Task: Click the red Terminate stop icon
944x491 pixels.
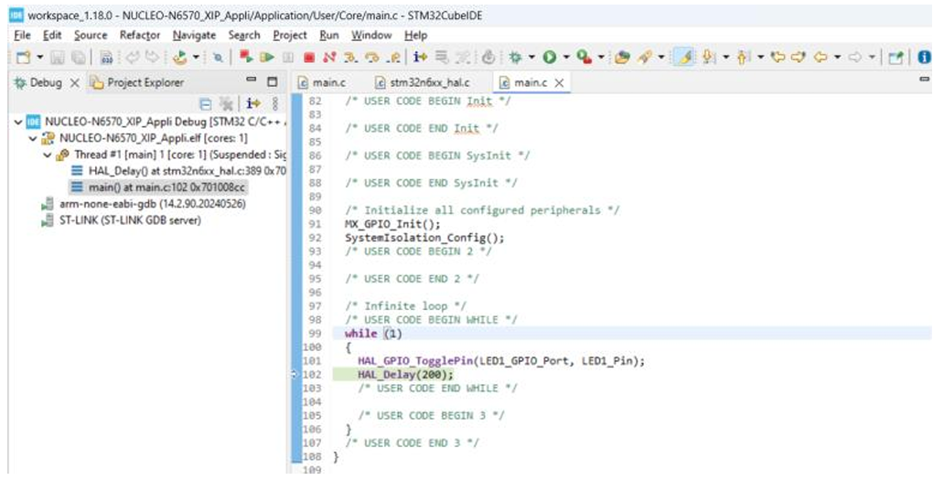Action: pos(309,58)
